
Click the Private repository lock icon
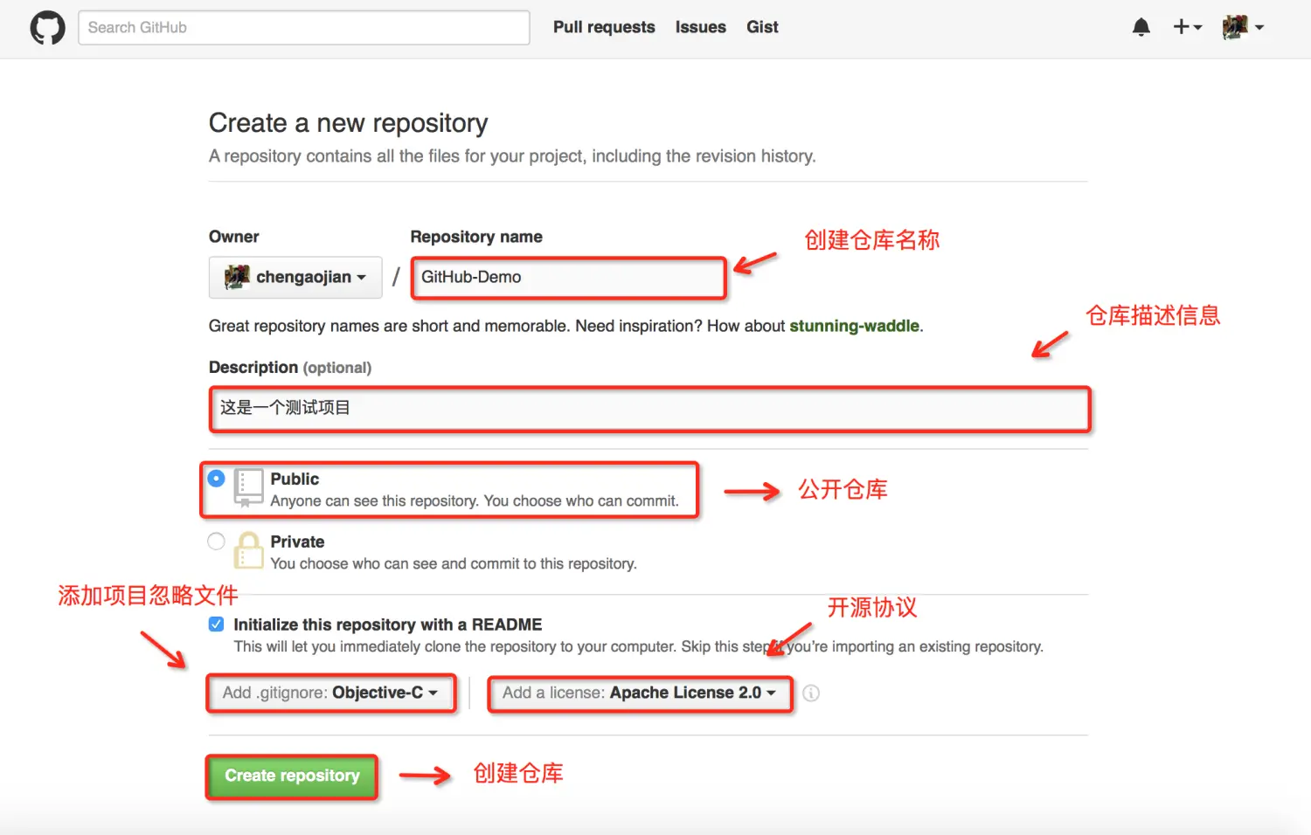(x=248, y=550)
